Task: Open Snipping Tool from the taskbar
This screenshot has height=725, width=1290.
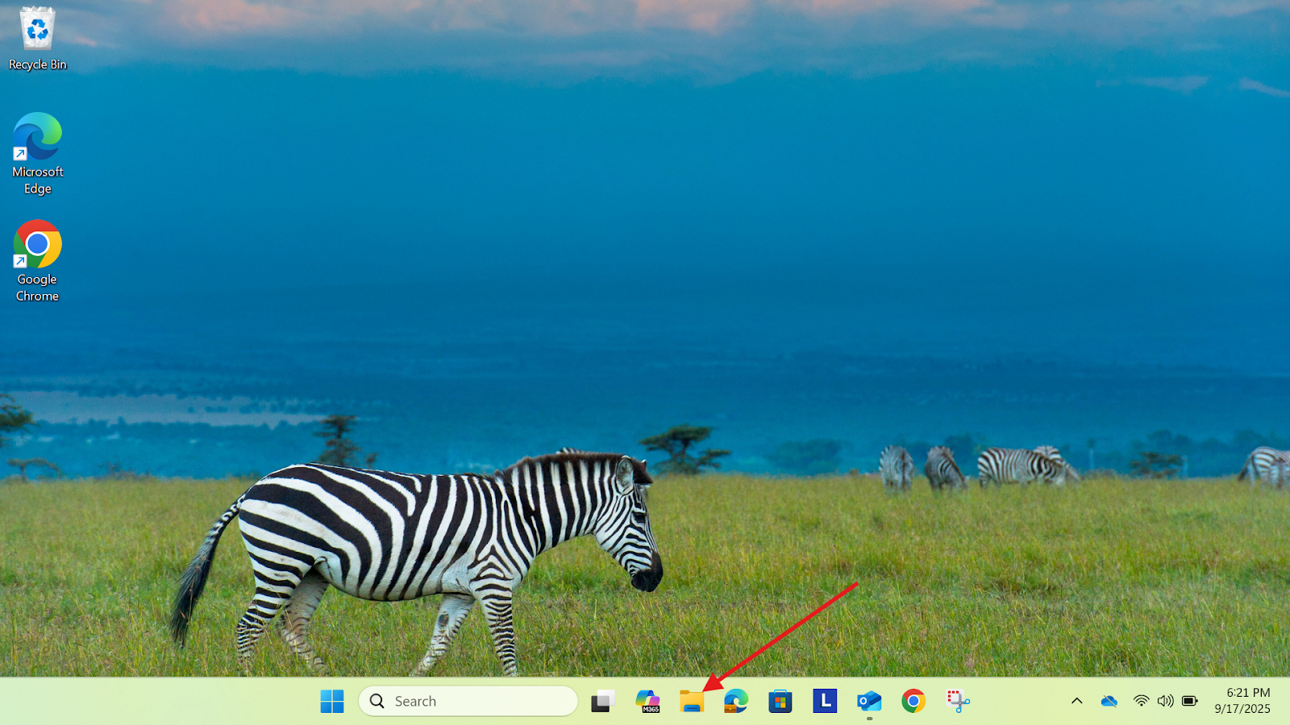Action: pyautogui.click(x=958, y=702)
